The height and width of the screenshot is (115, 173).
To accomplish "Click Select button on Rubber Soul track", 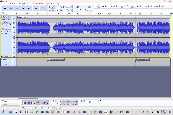I will click(7, 56).
